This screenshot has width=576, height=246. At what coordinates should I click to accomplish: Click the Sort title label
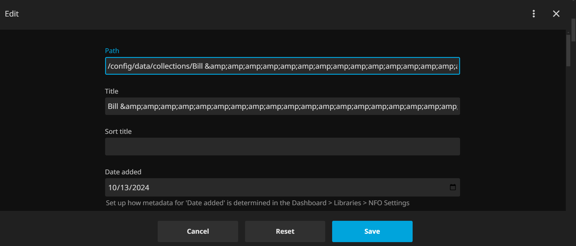(x=118, y=131)
